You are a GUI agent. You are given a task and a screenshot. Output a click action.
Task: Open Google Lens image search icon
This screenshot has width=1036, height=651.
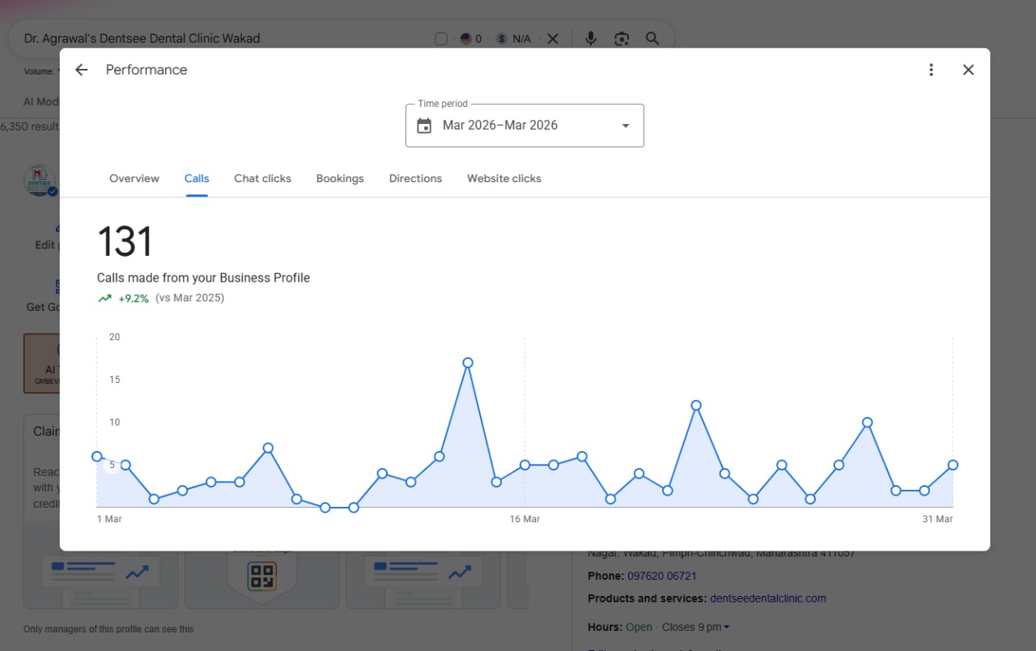tap(622, 38)
